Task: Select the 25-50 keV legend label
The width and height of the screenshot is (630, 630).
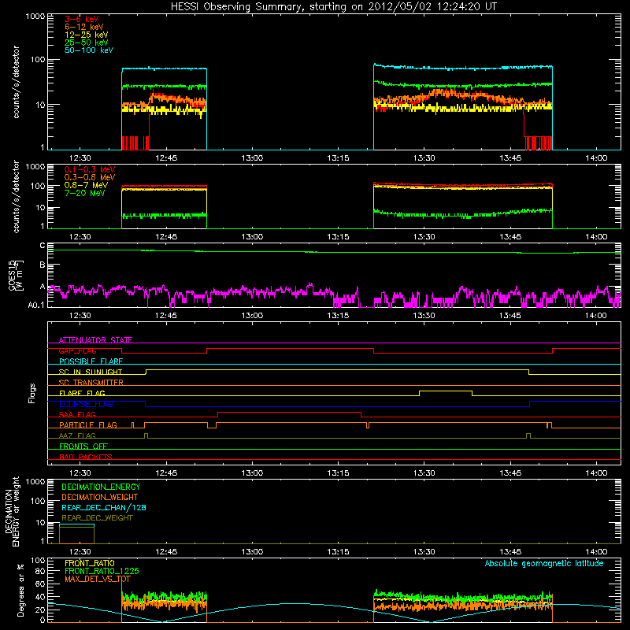Action: click(x=86, y=43)
